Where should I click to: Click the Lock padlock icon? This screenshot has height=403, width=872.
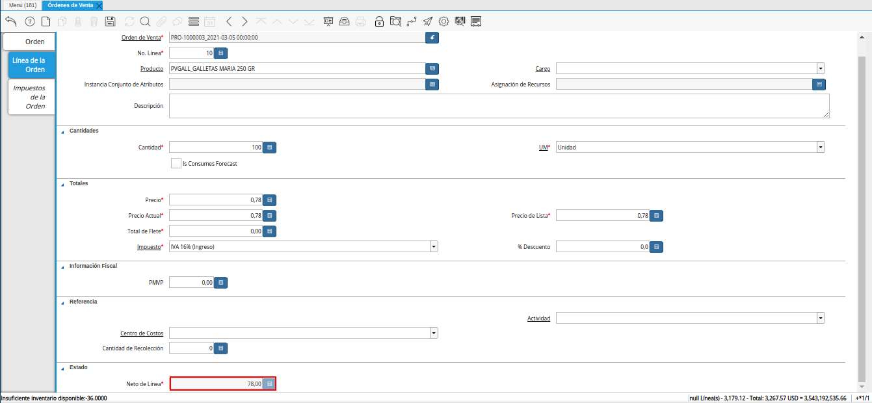[x=380, y=21]
